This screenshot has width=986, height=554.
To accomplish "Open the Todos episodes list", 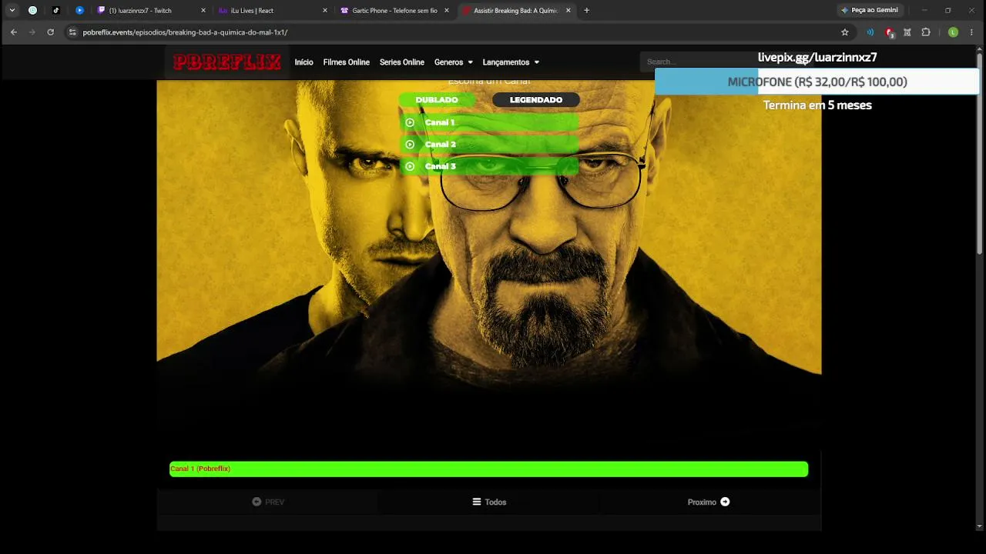I will click(x=489, y=502).
